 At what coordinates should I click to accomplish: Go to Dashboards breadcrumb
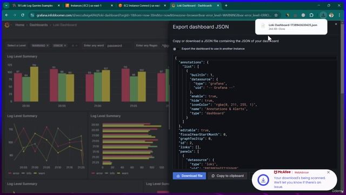[38, 25]
